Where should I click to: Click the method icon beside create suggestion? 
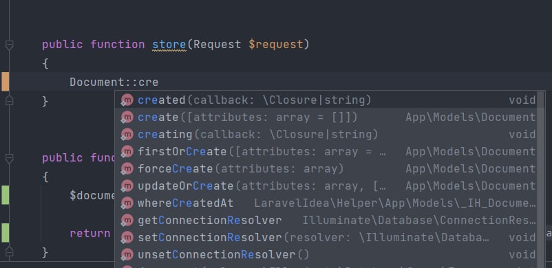click(127, 117)
